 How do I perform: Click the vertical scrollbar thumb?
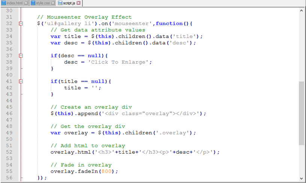pyautogui.click(x=301, y=113)
